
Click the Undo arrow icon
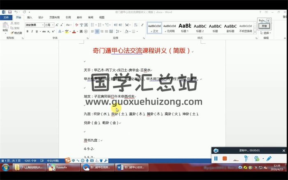(16, 12)
